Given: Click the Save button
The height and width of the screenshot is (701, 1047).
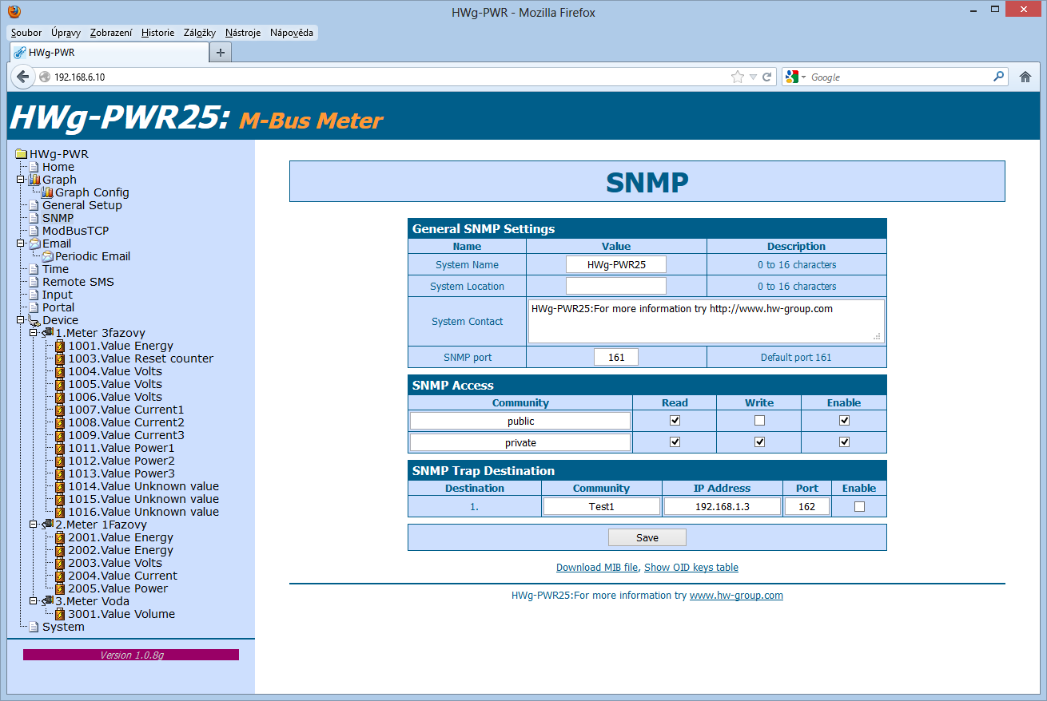Looking at the screenshot, I should [x=647, y=537].
